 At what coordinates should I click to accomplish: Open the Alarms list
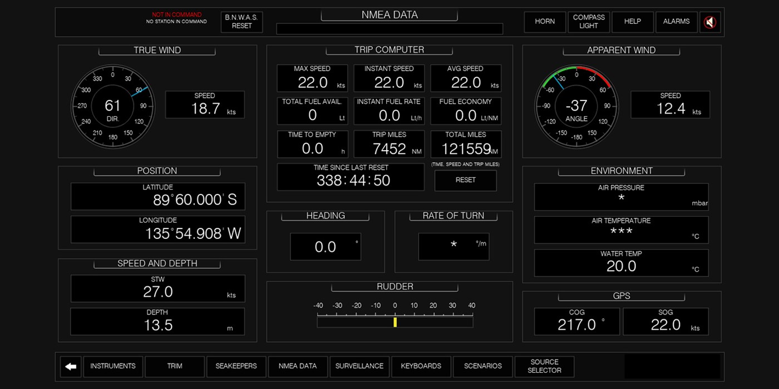(676, 22)
